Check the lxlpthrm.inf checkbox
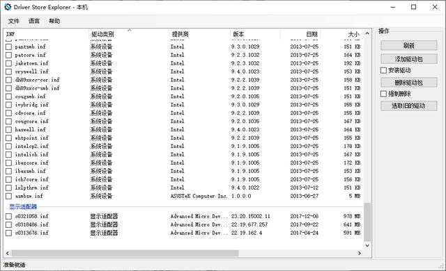Viewport: 446px width, 271px height. tap(9, 188)
